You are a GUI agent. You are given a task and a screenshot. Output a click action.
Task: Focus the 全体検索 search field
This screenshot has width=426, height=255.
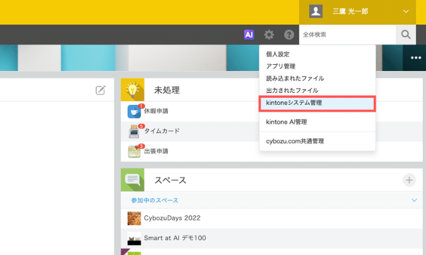tap(347, 35)
